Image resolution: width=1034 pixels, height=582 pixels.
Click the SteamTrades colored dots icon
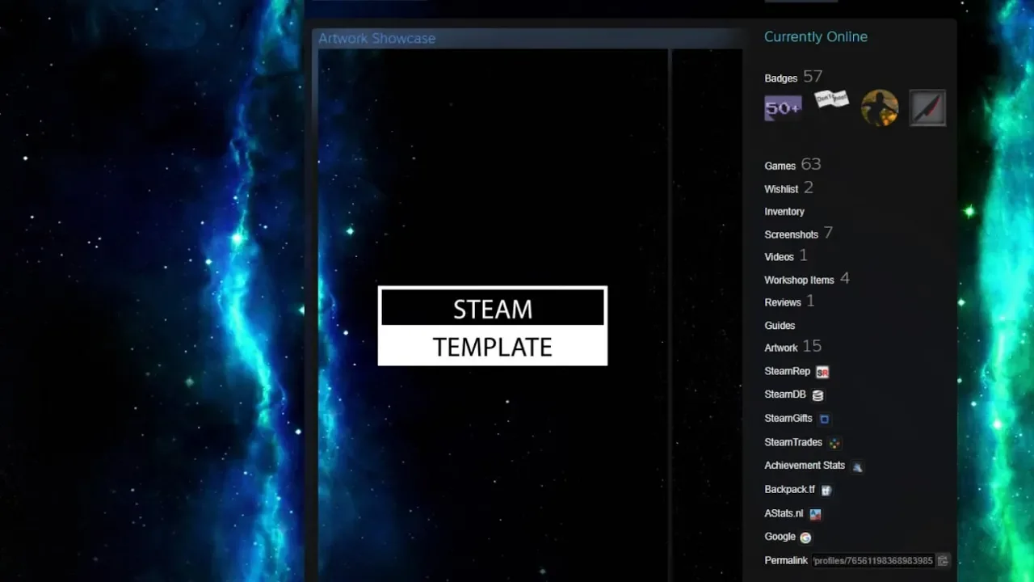pyautogui.click(x=834, y=443)
